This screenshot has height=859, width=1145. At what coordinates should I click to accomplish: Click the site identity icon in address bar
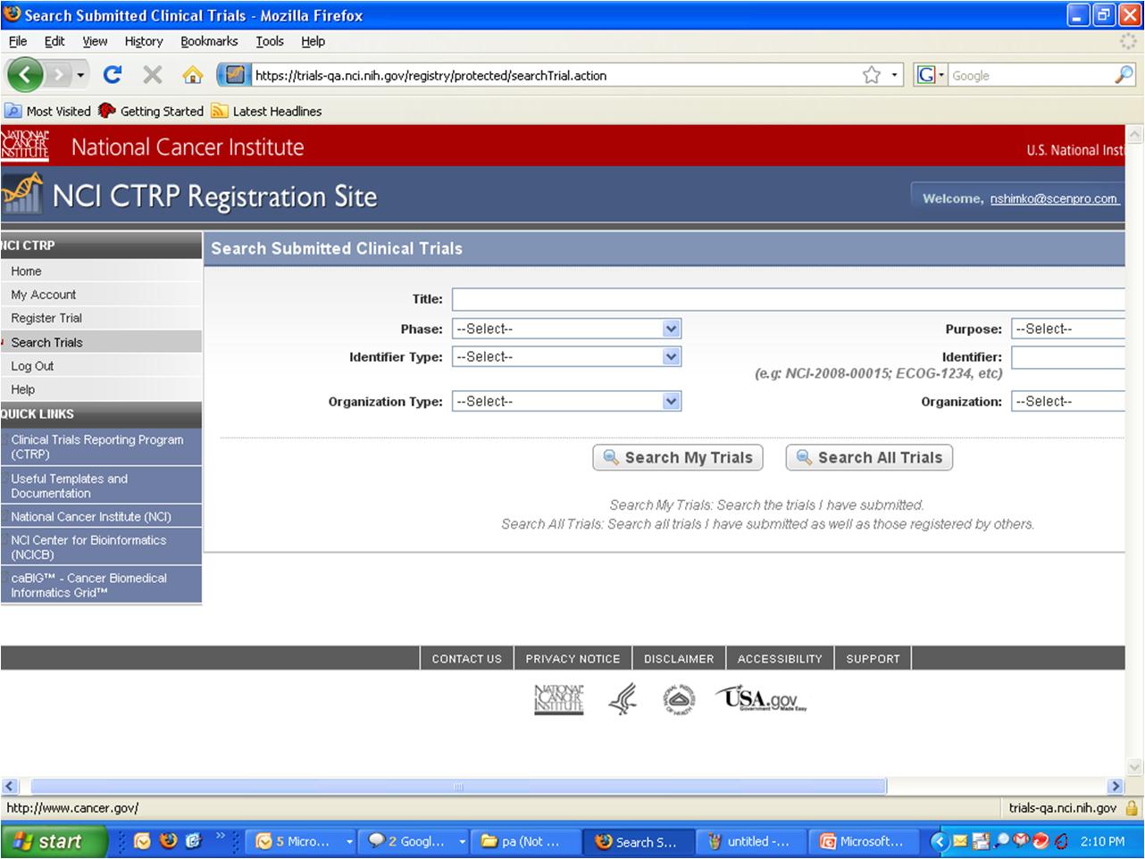(235, 75)
